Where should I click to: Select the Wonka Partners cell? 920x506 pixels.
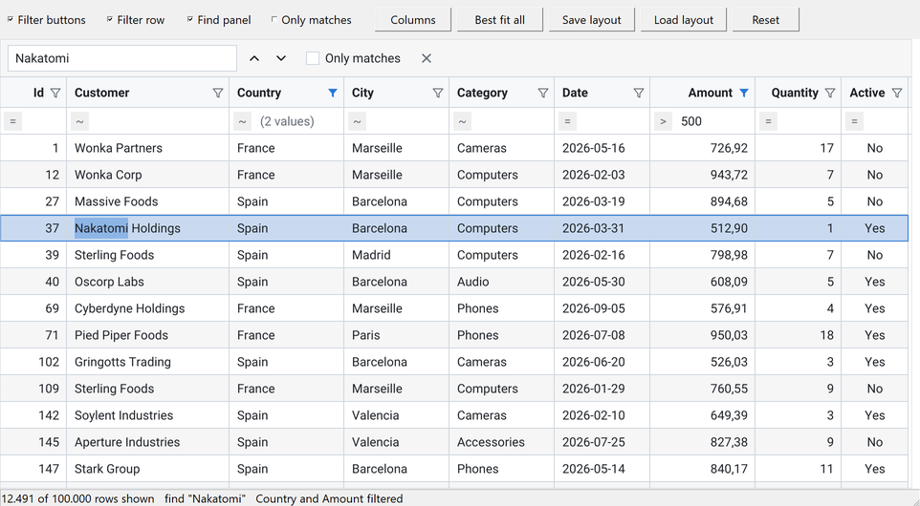click(148, 148)
